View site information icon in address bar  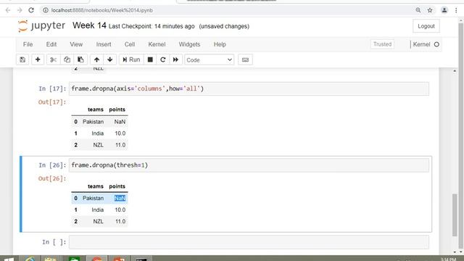click(46, 10)
